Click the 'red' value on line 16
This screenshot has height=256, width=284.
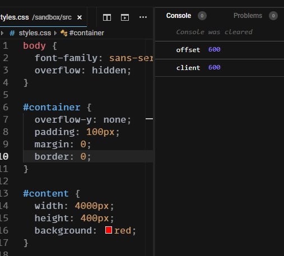point(123,230)
